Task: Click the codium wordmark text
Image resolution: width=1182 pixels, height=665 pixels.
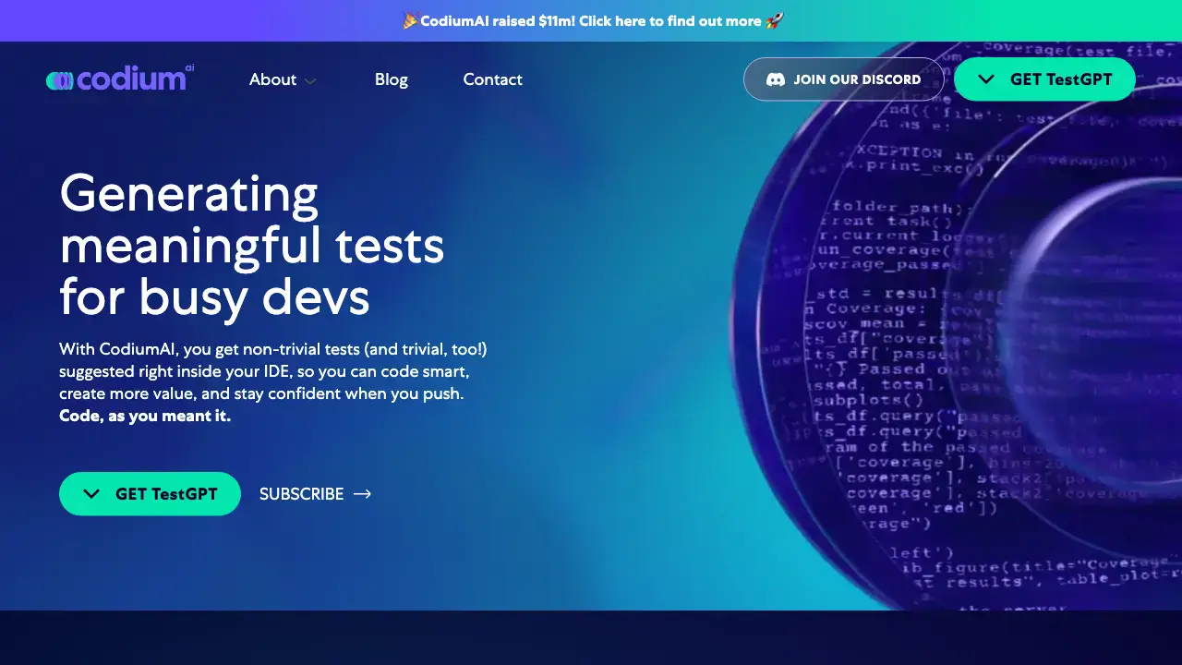Action: coord(132,79)
